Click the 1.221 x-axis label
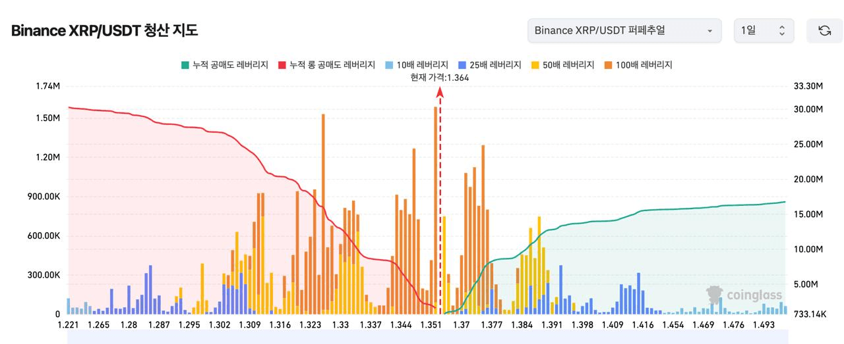Image resolution: width=844 pixels, height=344 pixels. click(x=69, y=325)
